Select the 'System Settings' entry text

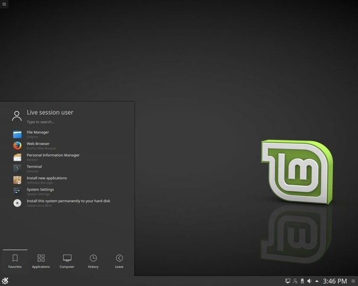tap(40, 189)
